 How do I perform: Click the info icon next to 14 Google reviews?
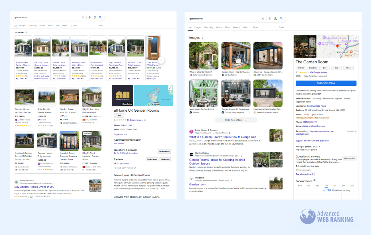145,120
